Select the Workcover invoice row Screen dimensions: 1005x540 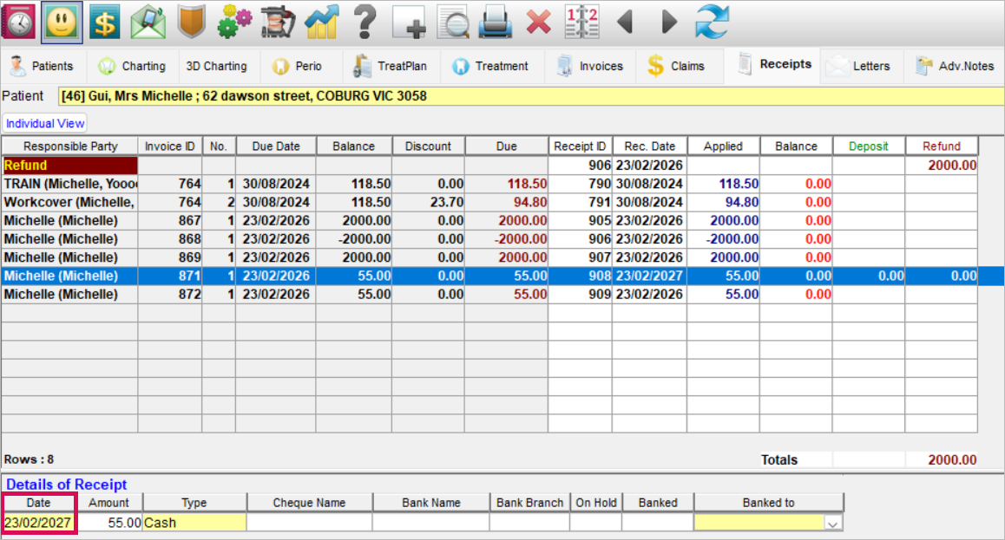[x=69, y=202]
